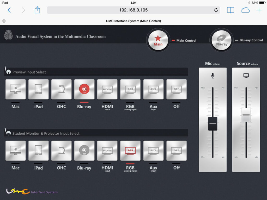
Task: Toggle RGB analog input for projector
Action: (130, 151)
